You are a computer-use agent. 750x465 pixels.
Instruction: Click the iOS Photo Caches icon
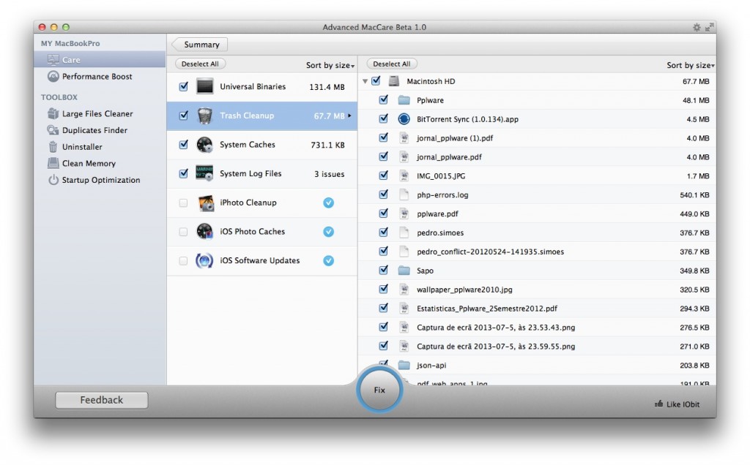205,232
